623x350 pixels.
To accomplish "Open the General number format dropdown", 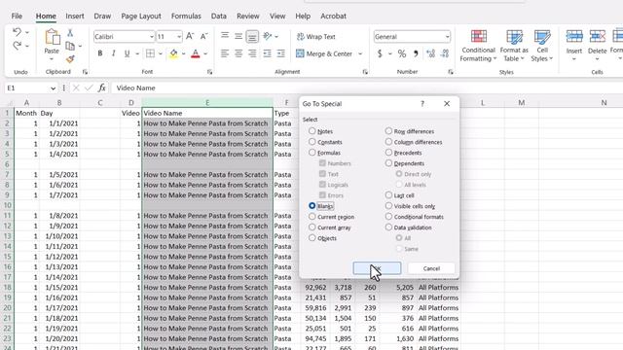I will pos(448,37).
